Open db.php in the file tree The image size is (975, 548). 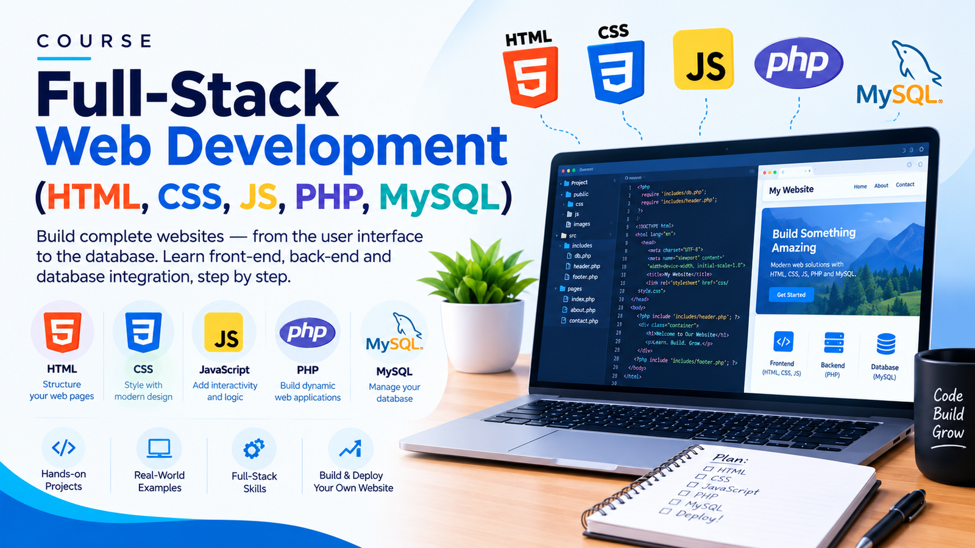(x=579, y=256)
